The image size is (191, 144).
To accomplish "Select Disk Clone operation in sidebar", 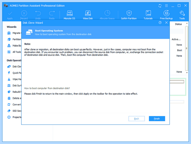I will tap(14, 67).
